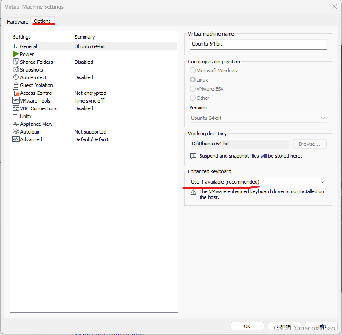This screenshot has height=335, width=342.
Task: Switch to the Options tab
Action: pos(42,21)
